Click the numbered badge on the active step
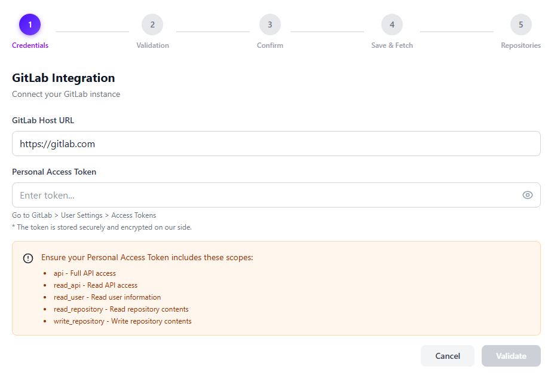 [30, 25]
